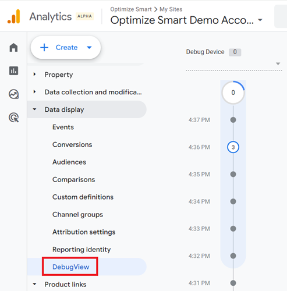Open Audiences under Data display
This screenshot has width=287, height=291.
pos(69,162)
